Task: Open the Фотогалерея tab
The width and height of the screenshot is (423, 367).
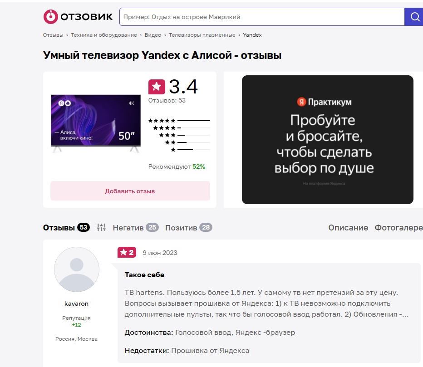Action: point(399,228)
